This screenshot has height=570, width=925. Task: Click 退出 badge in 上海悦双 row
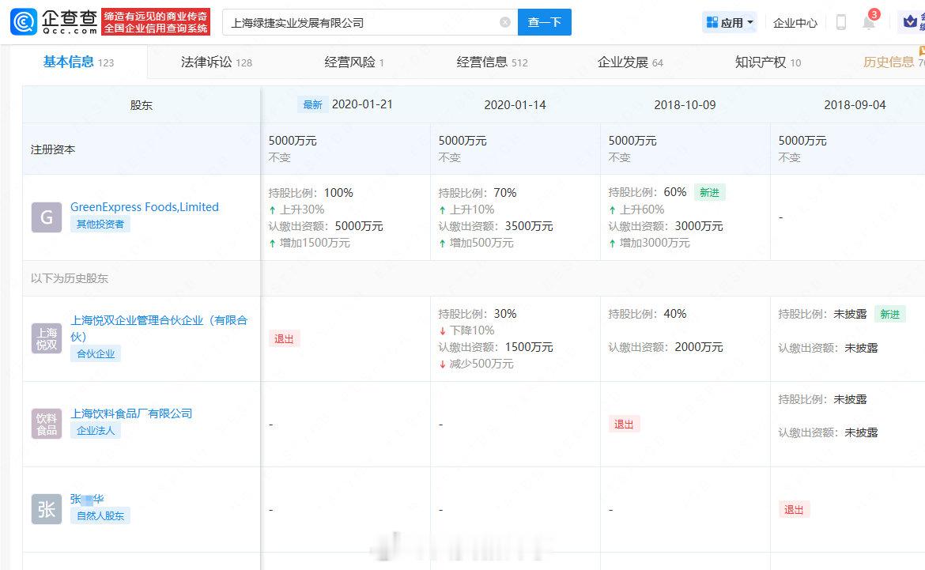(284, 338)
